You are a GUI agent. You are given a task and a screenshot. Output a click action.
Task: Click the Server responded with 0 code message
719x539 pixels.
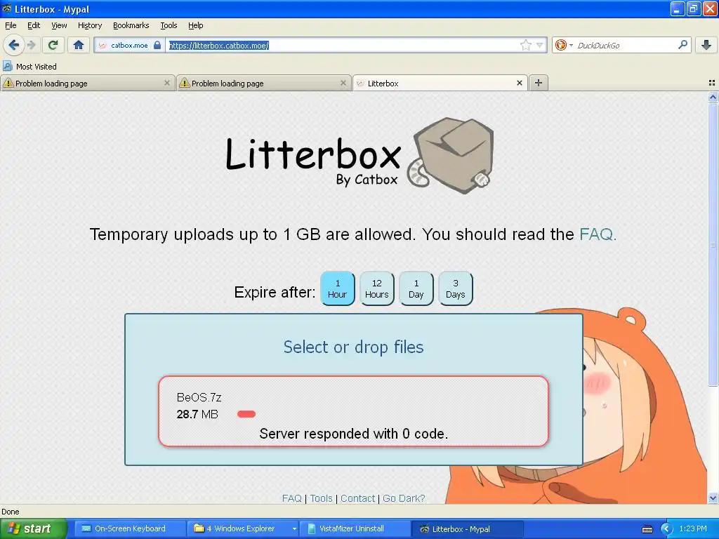[354, 434]
